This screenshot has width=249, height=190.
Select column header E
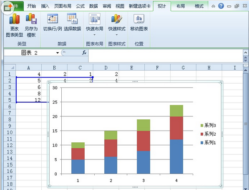[x=132, y=67]
